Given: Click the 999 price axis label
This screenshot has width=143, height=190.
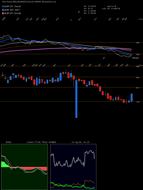Looking at the screenshot, I should pos(138,43).
